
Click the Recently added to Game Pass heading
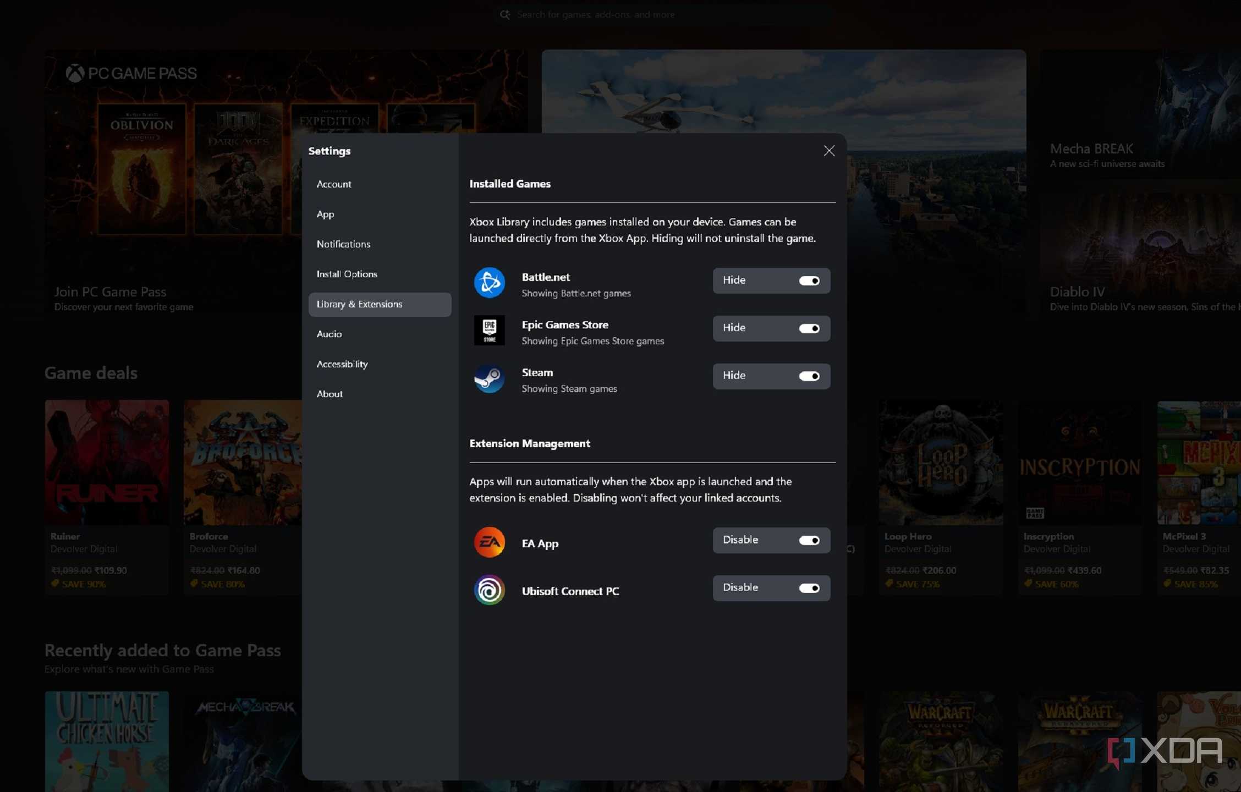click(163, 651)
